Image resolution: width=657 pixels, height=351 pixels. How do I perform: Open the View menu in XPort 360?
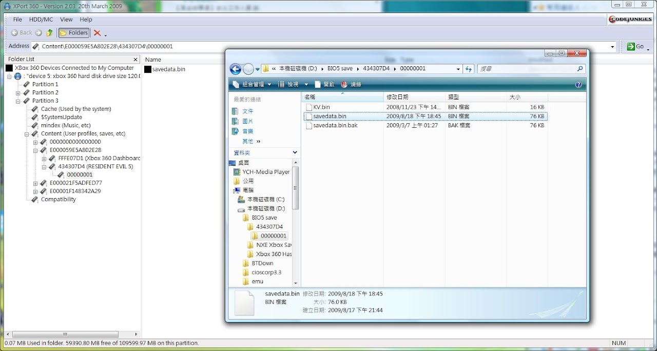pos(66,19)
